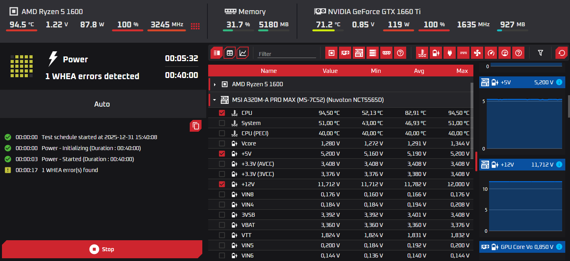Screen dimensions: 570x261
Task: Sort by the Value column header
Action: [330, 71]
